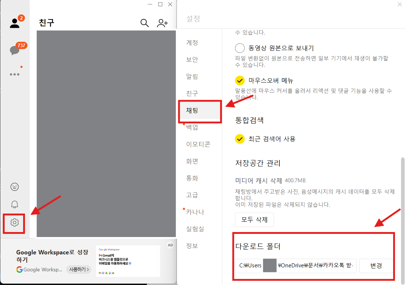Image resolution: width=405 pixels, height=285 pixels.
Task: Open the 통화 settings category
Action: click(x=192, y=178)
